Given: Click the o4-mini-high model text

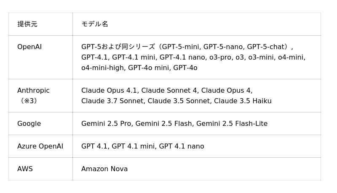Looking at the screenshot, I should click(x=103, y=68).
